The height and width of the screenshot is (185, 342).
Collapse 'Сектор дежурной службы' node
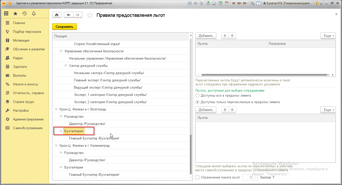coord(66,66)
